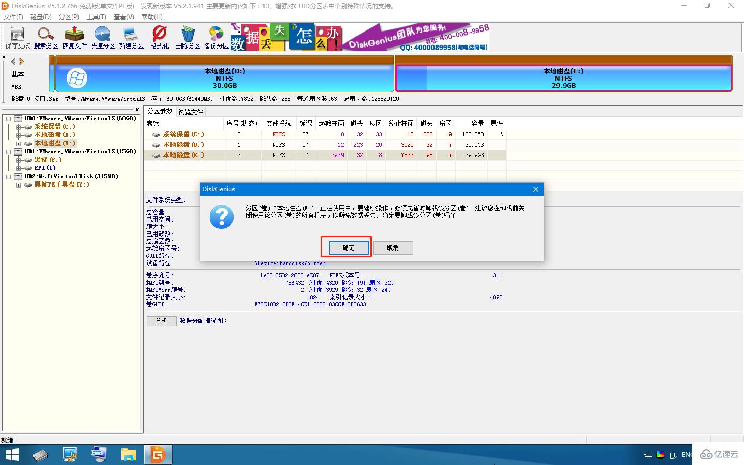Select EFI(1) in the disk tree
This screenshot has width=744, height=465.
(45, 168)
